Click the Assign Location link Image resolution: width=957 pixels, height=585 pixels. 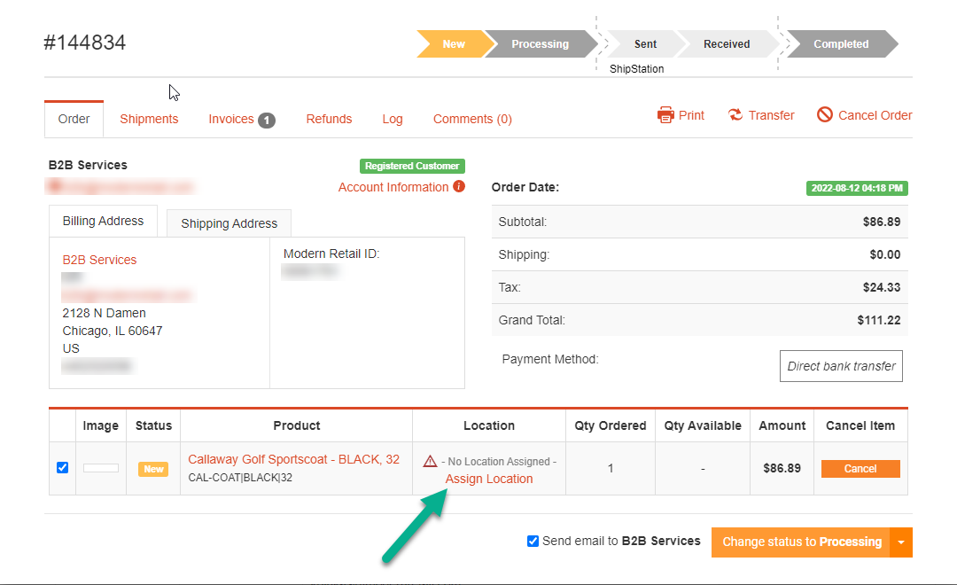(489, 479)
